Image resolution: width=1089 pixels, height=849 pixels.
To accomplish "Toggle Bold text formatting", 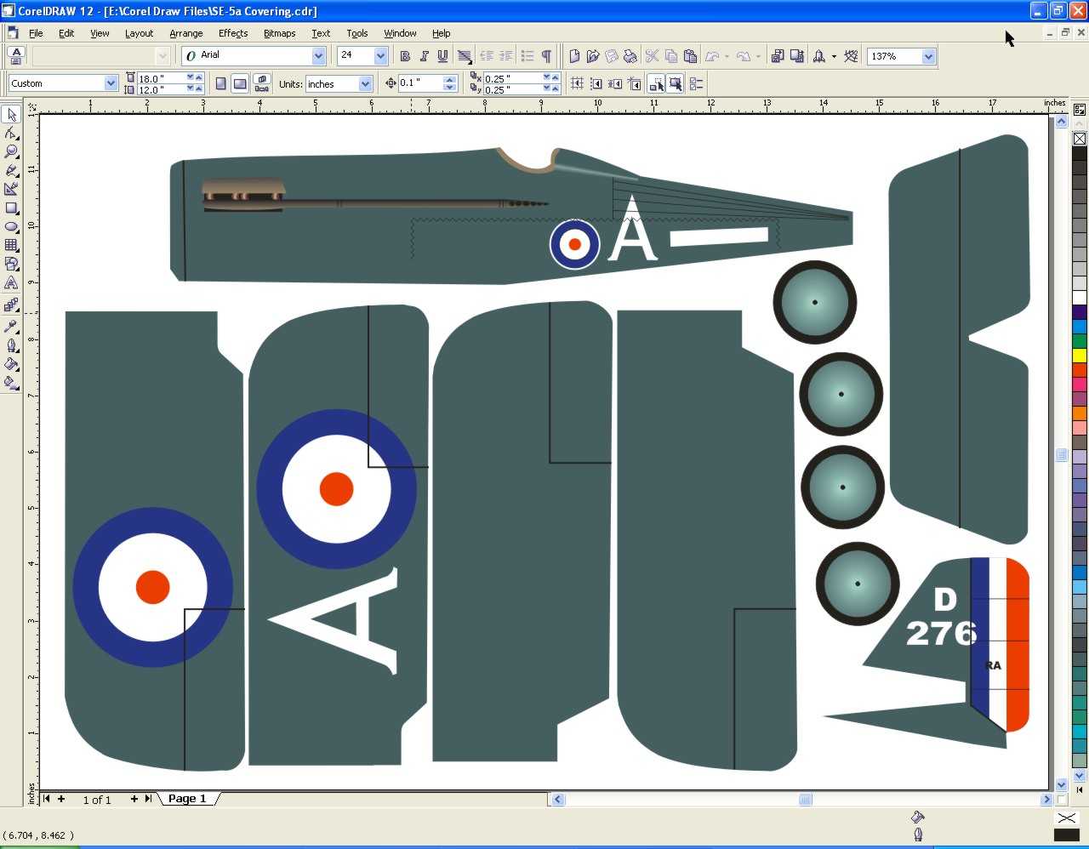I will click(405, 56).
